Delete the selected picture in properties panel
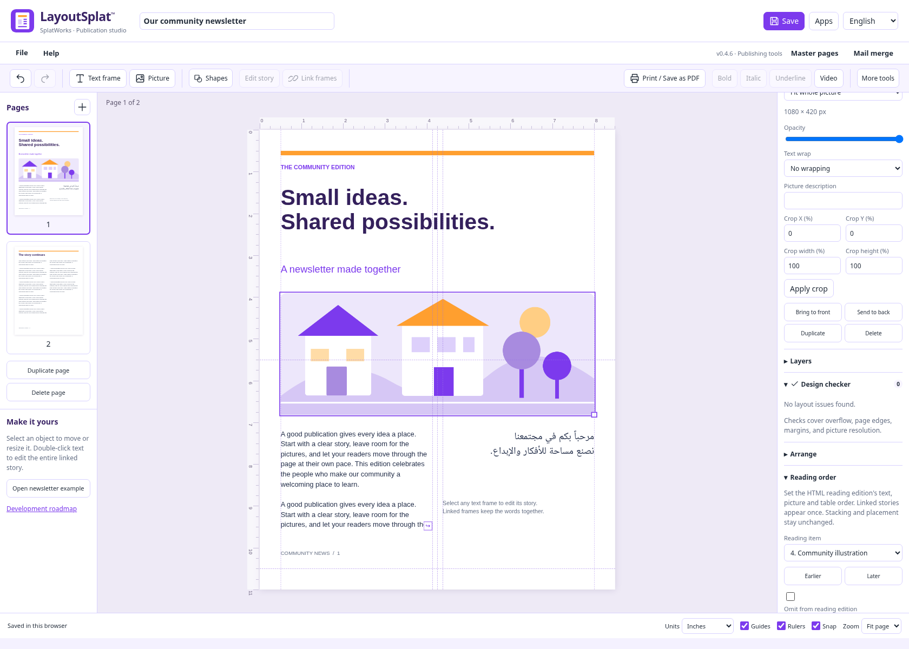This screenshot has width=909, height=649. click(x=873, y=333)
